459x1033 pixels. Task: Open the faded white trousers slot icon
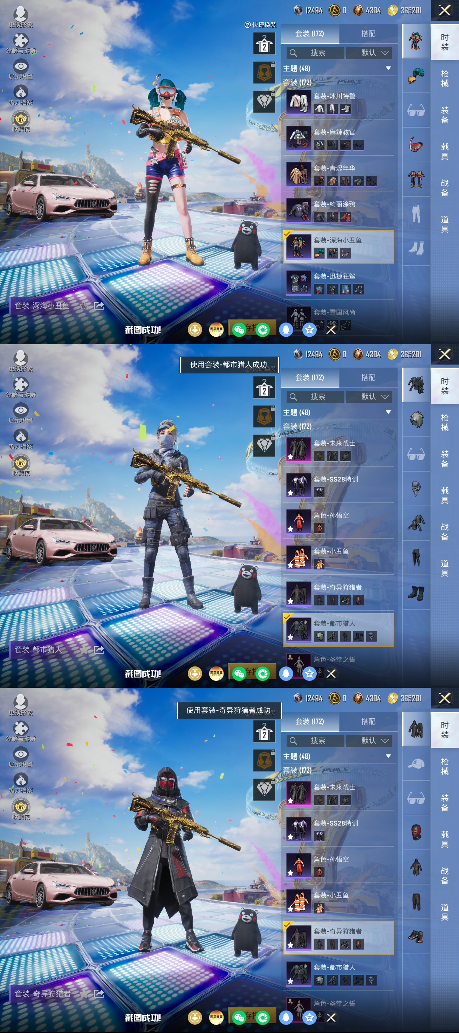[x=416, y=213]
